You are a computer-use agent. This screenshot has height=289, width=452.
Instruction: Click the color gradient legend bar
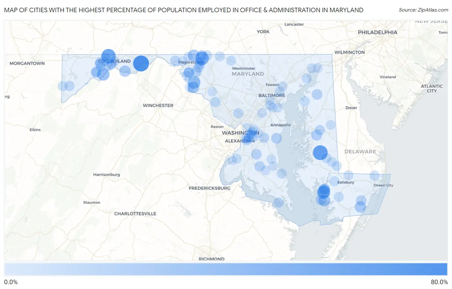click(x=226, y=269)
